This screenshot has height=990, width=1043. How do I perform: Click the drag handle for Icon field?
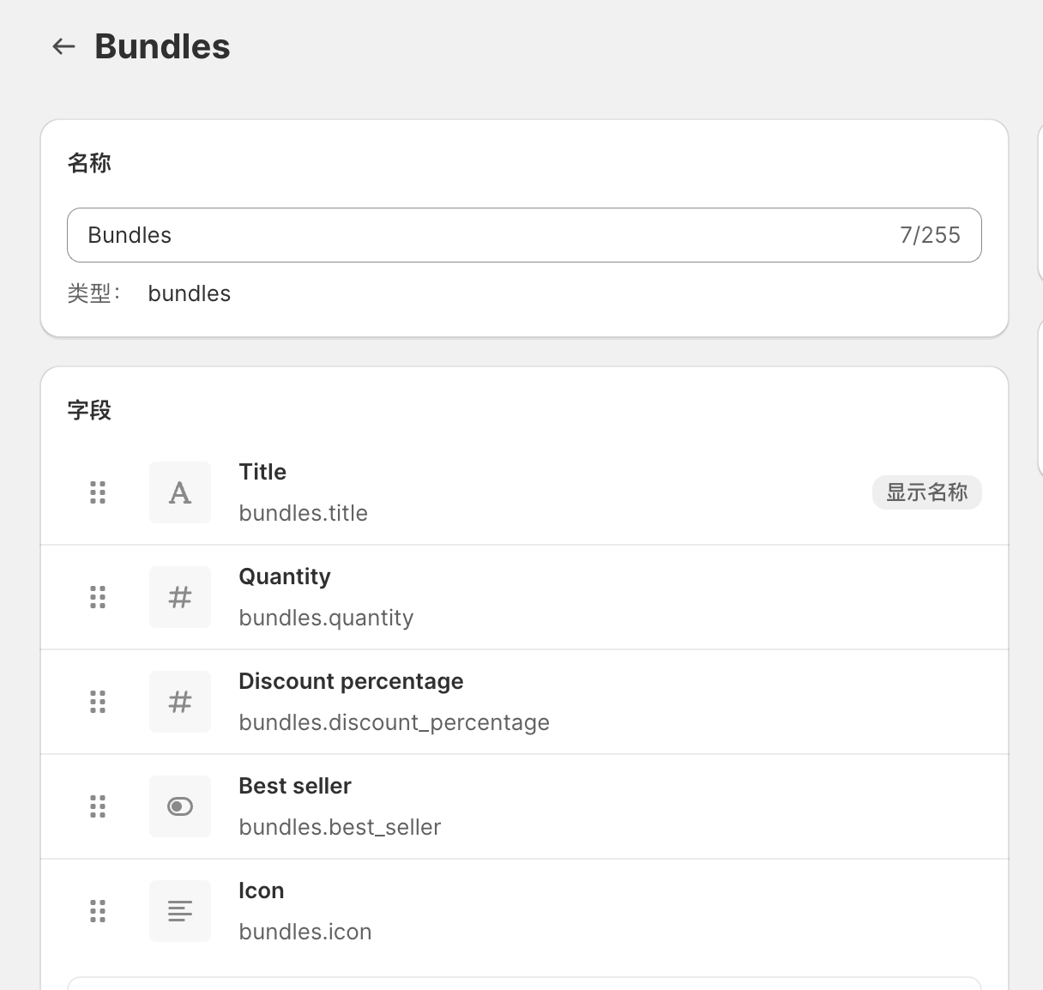click(x=98, y=911)
